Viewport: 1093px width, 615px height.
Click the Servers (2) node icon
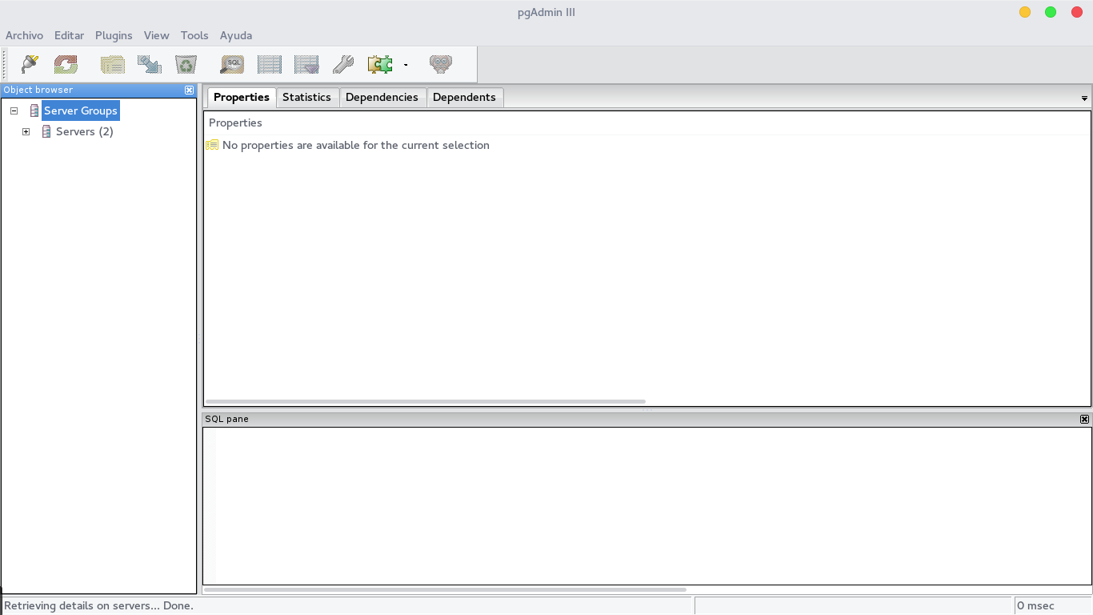(46, 131)
